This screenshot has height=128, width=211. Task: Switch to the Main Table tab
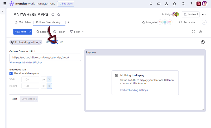[23, 22]
